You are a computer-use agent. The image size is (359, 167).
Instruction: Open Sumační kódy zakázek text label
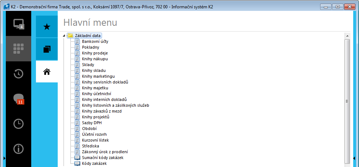pos(103,158)
